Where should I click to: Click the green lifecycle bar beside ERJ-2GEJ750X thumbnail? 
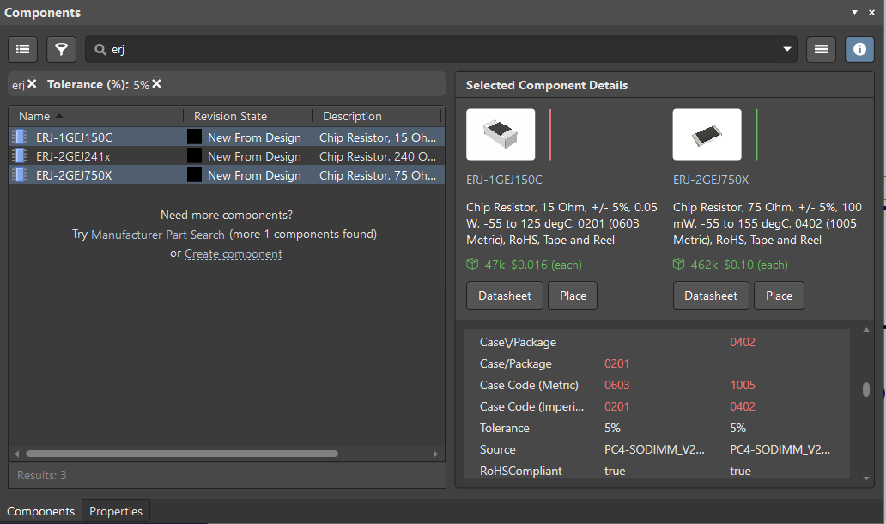click(x=756, y=135)
